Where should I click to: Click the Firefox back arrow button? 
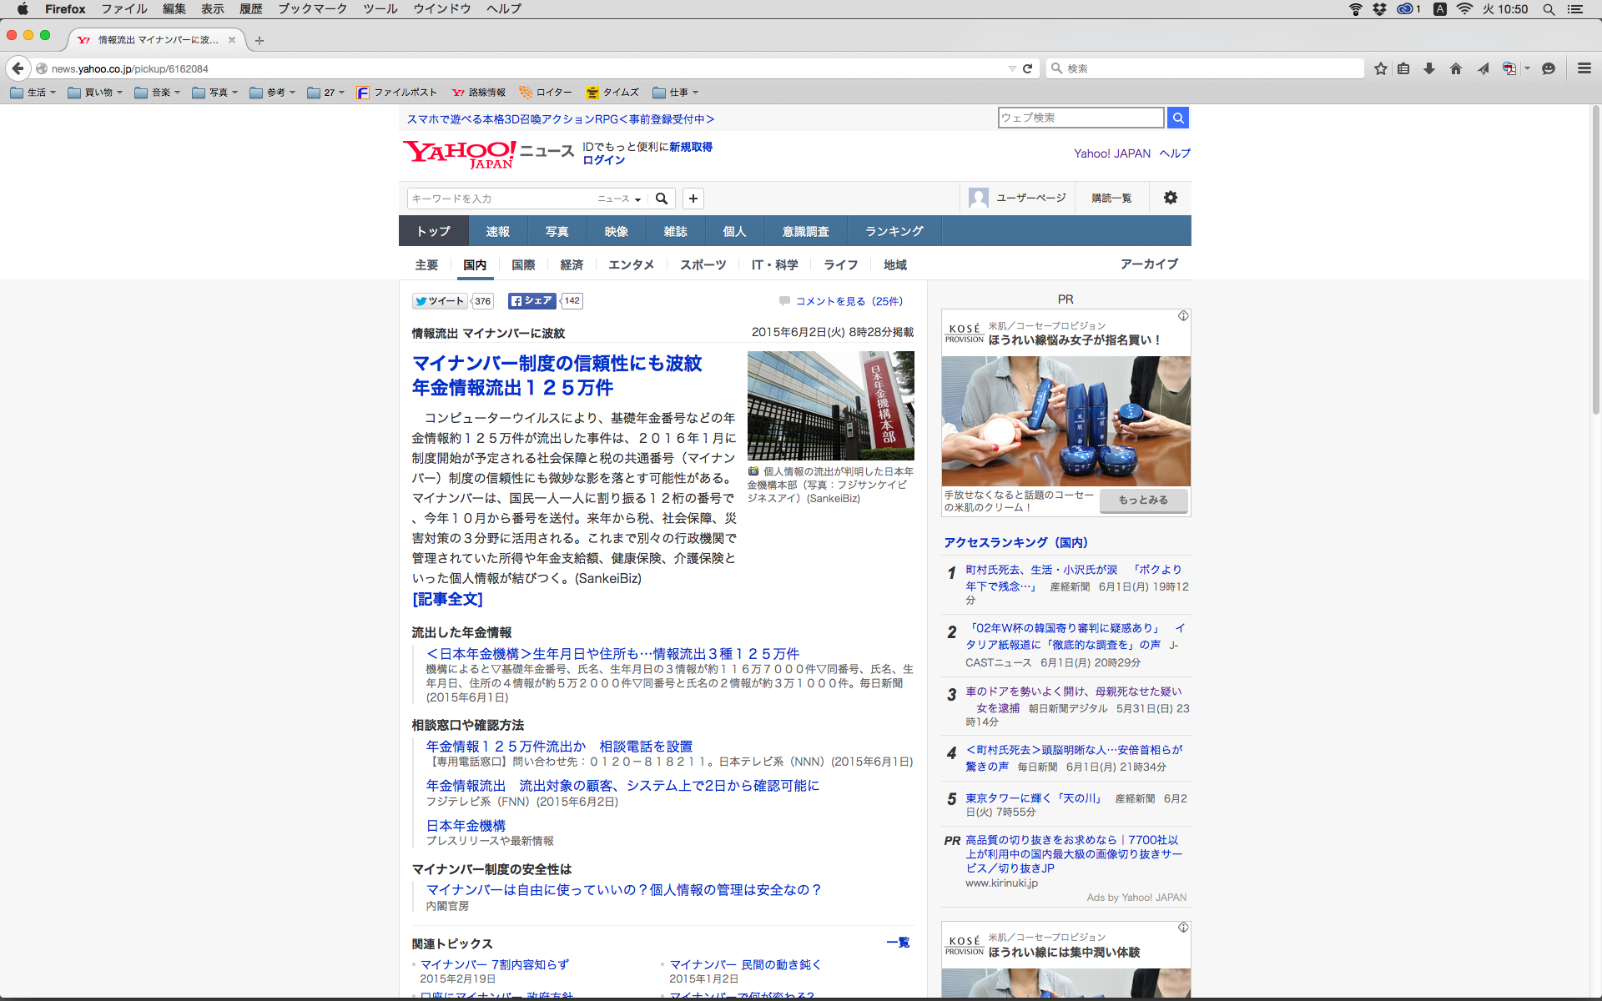click(x=18, y=68)
